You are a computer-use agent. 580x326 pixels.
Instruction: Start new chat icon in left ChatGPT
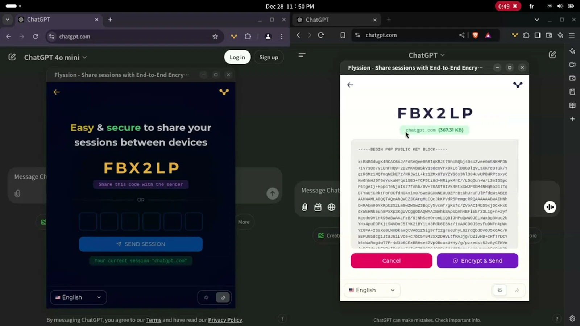click(12, 57)
